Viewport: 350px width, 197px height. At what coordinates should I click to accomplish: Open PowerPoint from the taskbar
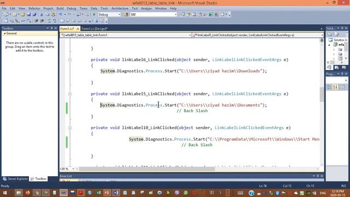tap(107, 193)
